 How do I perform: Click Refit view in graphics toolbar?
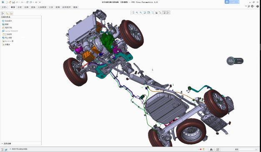pos(133,13)
